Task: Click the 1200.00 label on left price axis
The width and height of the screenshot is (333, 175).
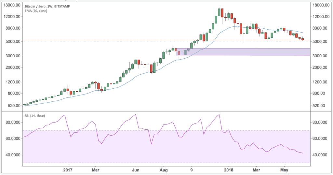Action: pyautogui.click(x=13, y=82)
